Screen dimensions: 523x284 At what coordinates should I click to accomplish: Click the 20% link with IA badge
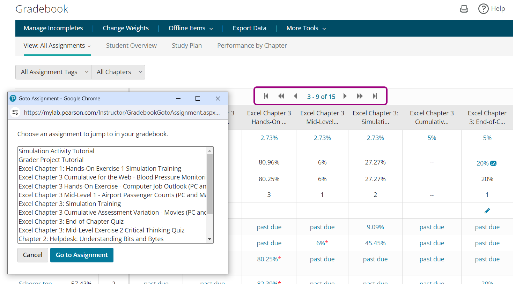point(483,163)
